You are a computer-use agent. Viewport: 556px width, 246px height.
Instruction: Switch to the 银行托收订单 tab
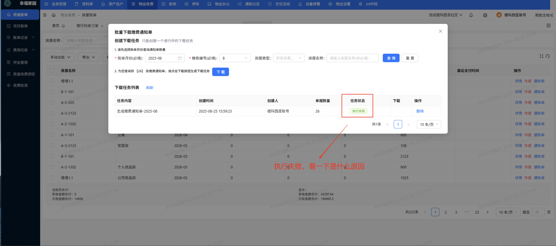point(87,26)
